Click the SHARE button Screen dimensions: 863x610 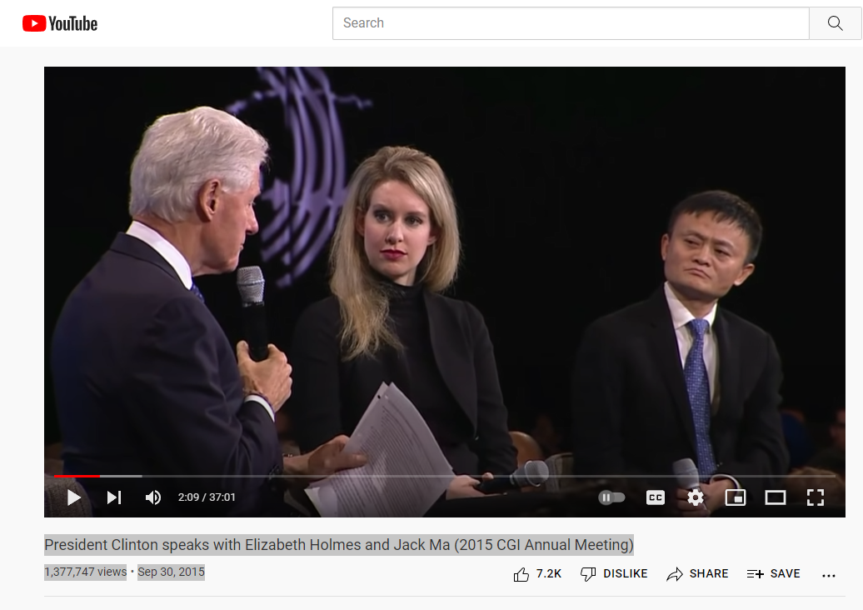point(697,574)
